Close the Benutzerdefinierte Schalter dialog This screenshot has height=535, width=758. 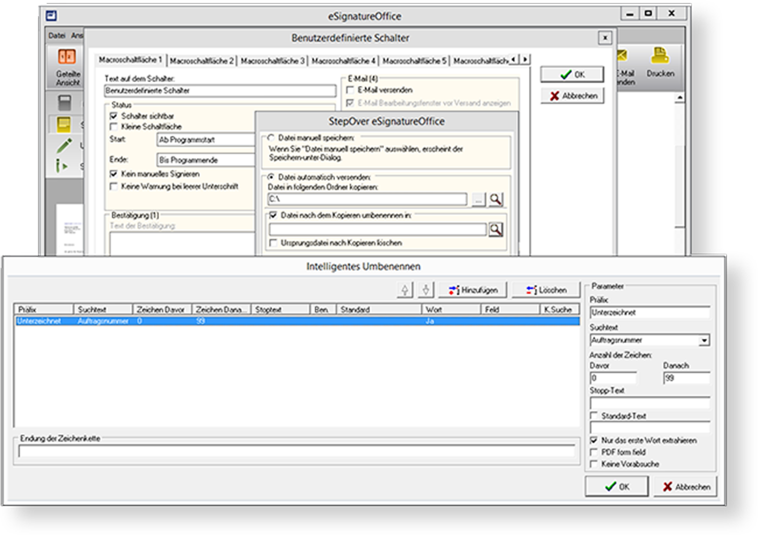(x=605, y=38)
